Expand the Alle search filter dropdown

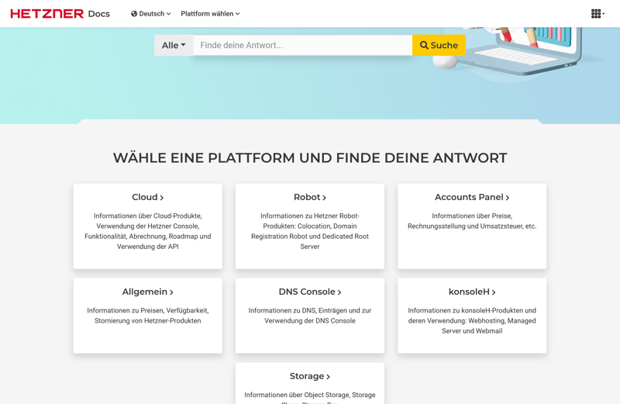click(174, 46)
